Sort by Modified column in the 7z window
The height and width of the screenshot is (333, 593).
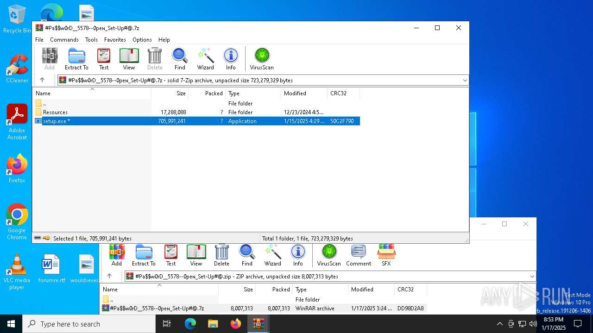(304, 93)
